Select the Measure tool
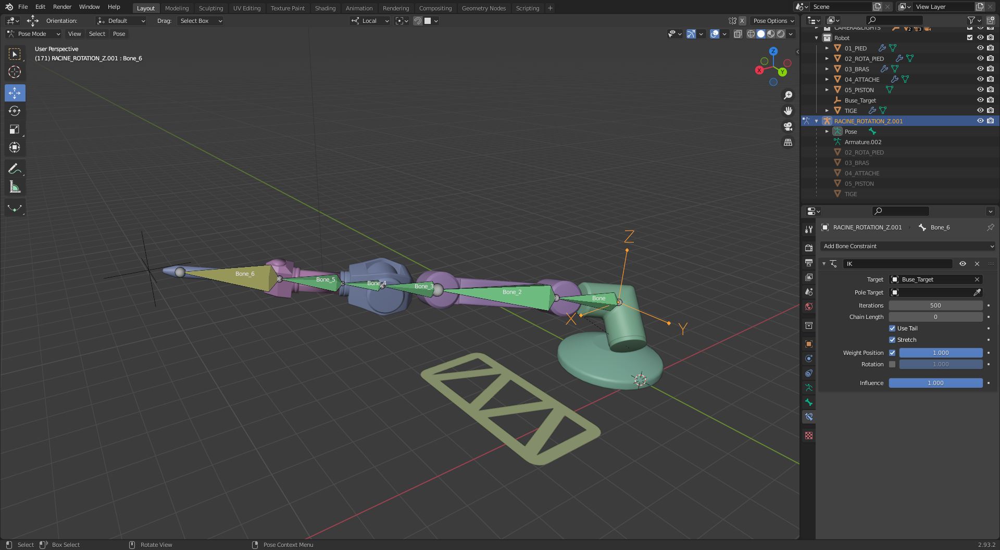The width and height of the screenshot is (1000, 550). tap(15, 187)
